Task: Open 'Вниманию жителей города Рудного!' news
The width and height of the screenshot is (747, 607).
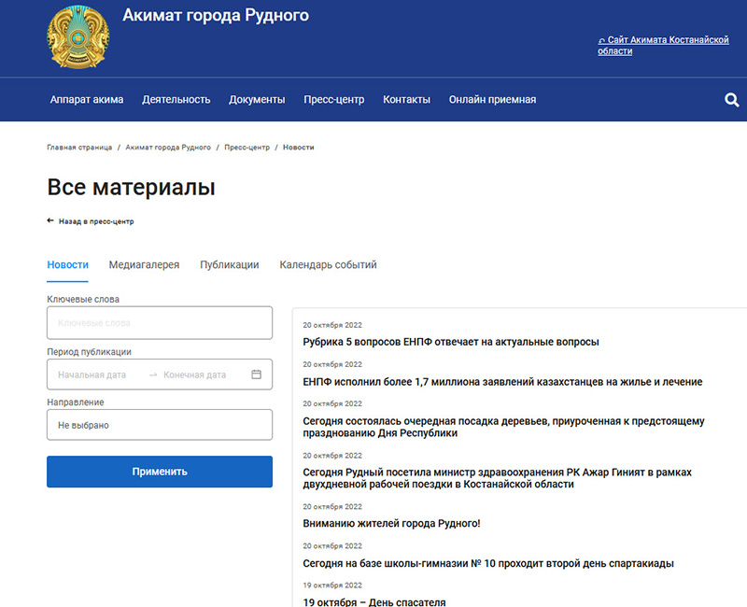Action: coord(391,523)
